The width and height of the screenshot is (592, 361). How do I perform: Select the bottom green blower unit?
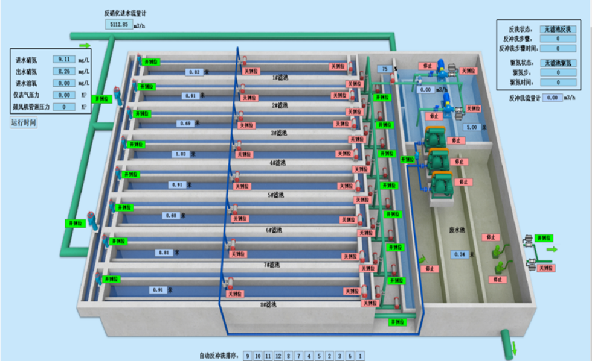tap(442, 184)
